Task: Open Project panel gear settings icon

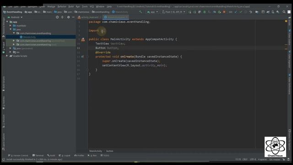Action: click(68, 17)
